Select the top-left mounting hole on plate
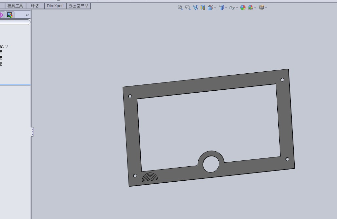This screenshot has width=337, height=219. pos(130,96)
